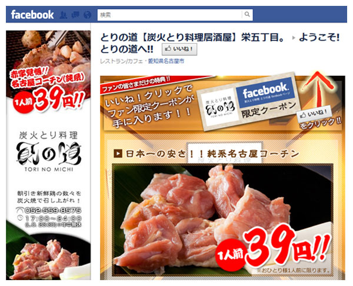Click the Facebook logo in the header
353x286 pixels.
pyautogui.click(x=32, y=15)
